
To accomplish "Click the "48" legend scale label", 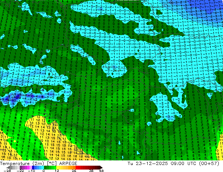I will (x=101, y=171).
